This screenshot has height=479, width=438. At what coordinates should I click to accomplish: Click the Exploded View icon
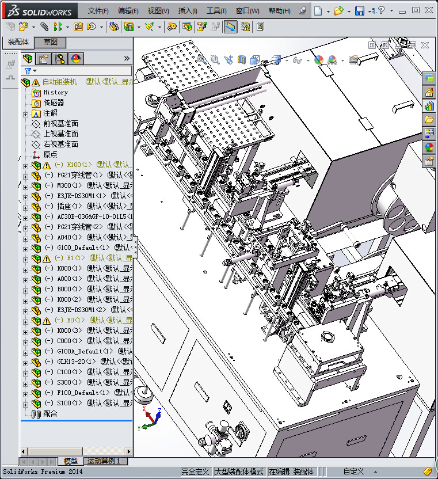point(201,27)
